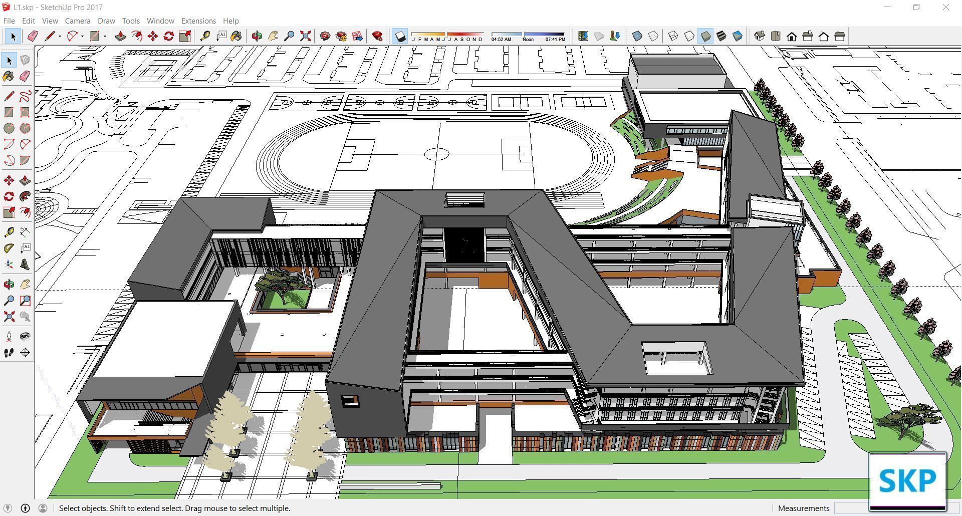Screen dimensions: 962x516
Task: Select the Eraser tool in the top toolbar
Action: [33, 36]
